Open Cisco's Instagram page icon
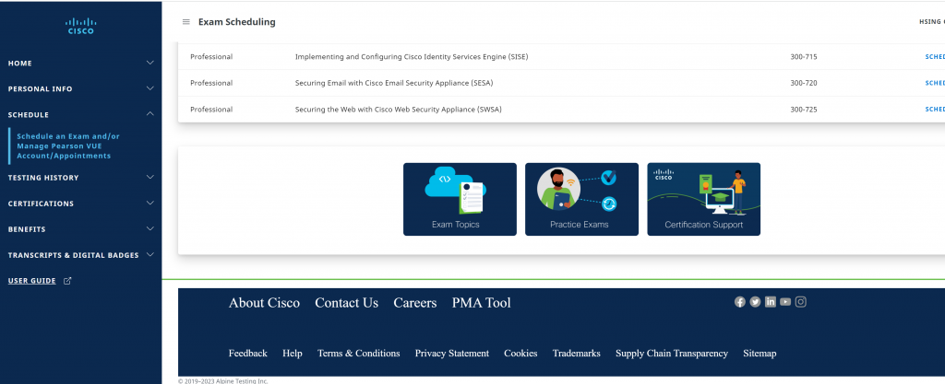945x384 pixels. coord(800,302)
